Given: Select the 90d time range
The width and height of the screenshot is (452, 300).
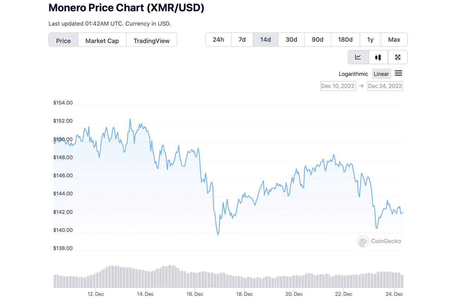Looking at the screenshot, I should [x=317, y=40].
